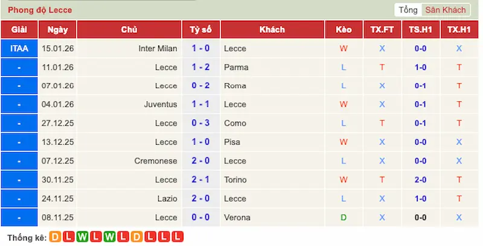The width and height of the screenshot is (483, 246).
Task: Click the 0 - 3 score against Como
Action: pos(200,123)
